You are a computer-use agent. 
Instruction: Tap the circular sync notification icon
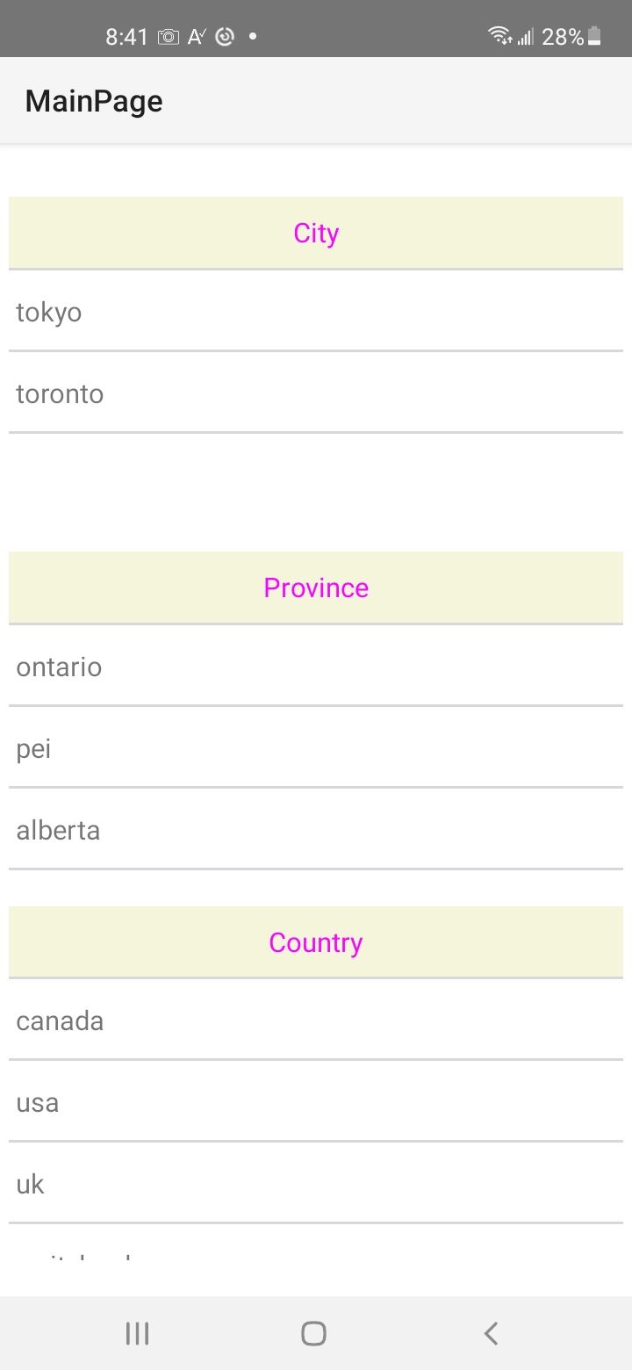(x=225, y=37)
